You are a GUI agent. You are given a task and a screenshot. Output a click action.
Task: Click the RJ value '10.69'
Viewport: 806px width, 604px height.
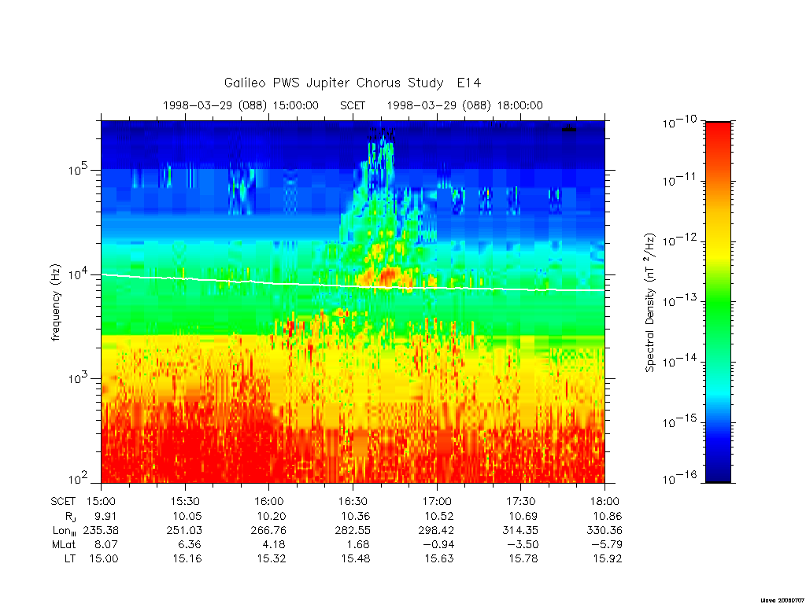click(x=523, y=516)
